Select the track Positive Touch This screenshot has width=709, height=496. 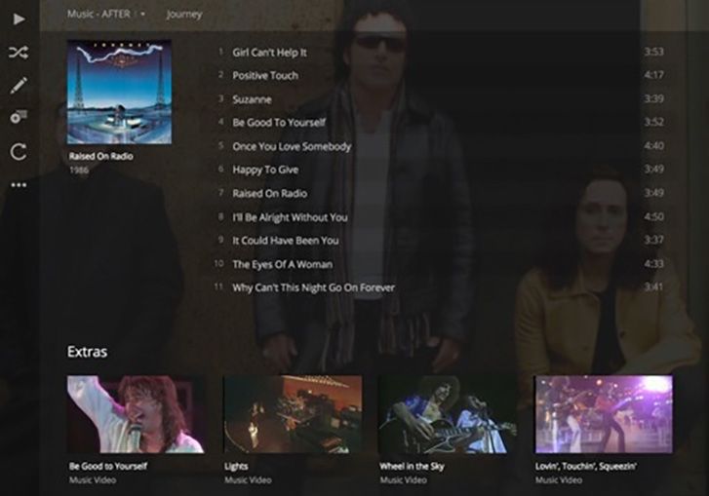pyautogui.click(x=265, y=76)
